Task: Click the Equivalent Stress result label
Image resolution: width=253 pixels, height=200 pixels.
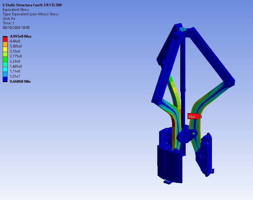Action: pos(16,10)
